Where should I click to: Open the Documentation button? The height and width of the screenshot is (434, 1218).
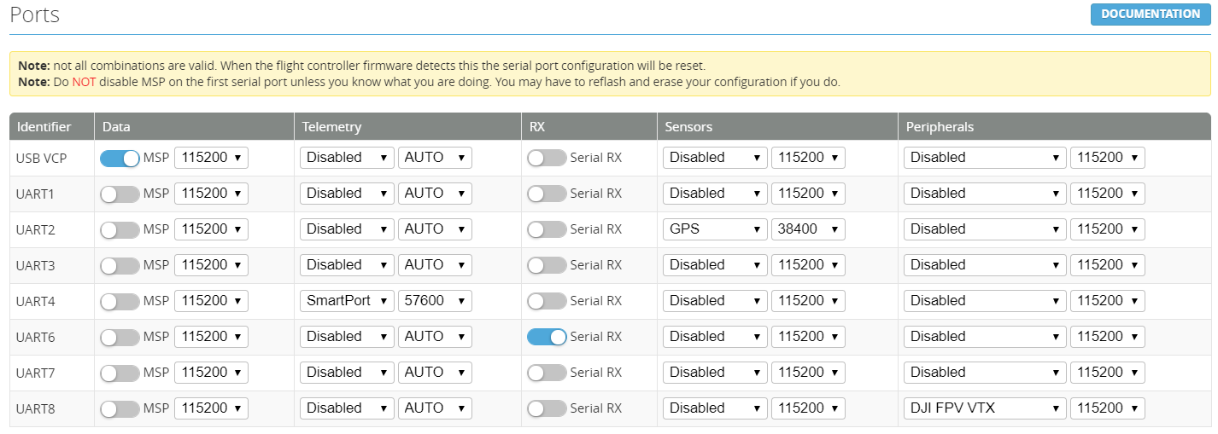click(x=1150, y=14)
